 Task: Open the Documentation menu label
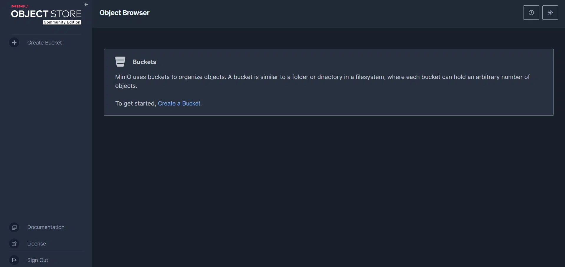[x=46, y=227]
